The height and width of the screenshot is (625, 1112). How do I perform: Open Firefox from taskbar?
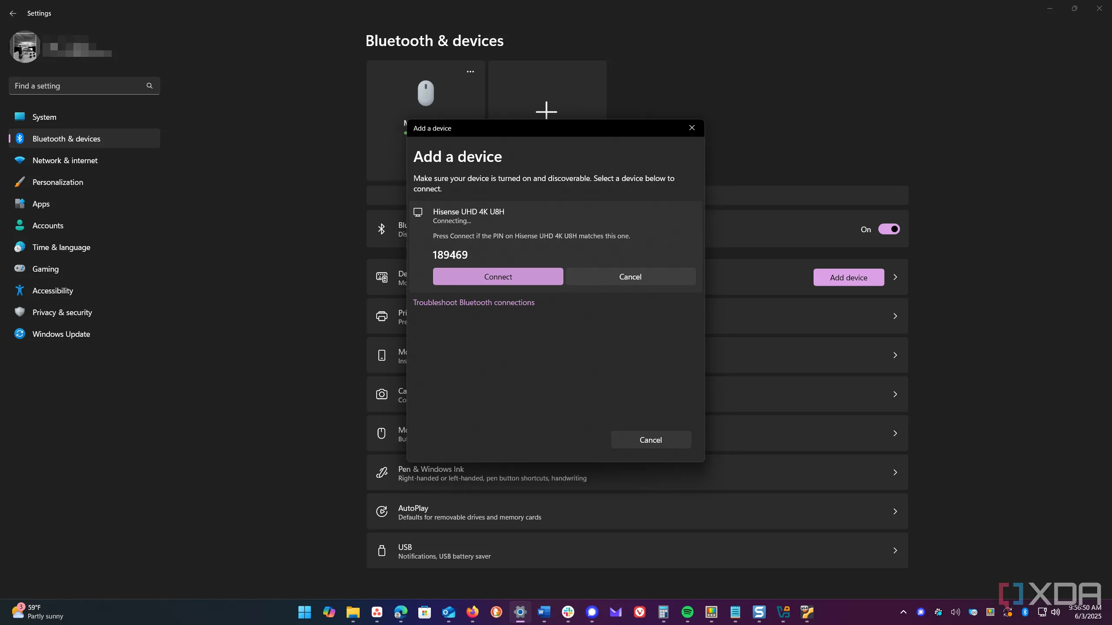tap(472, 612)
